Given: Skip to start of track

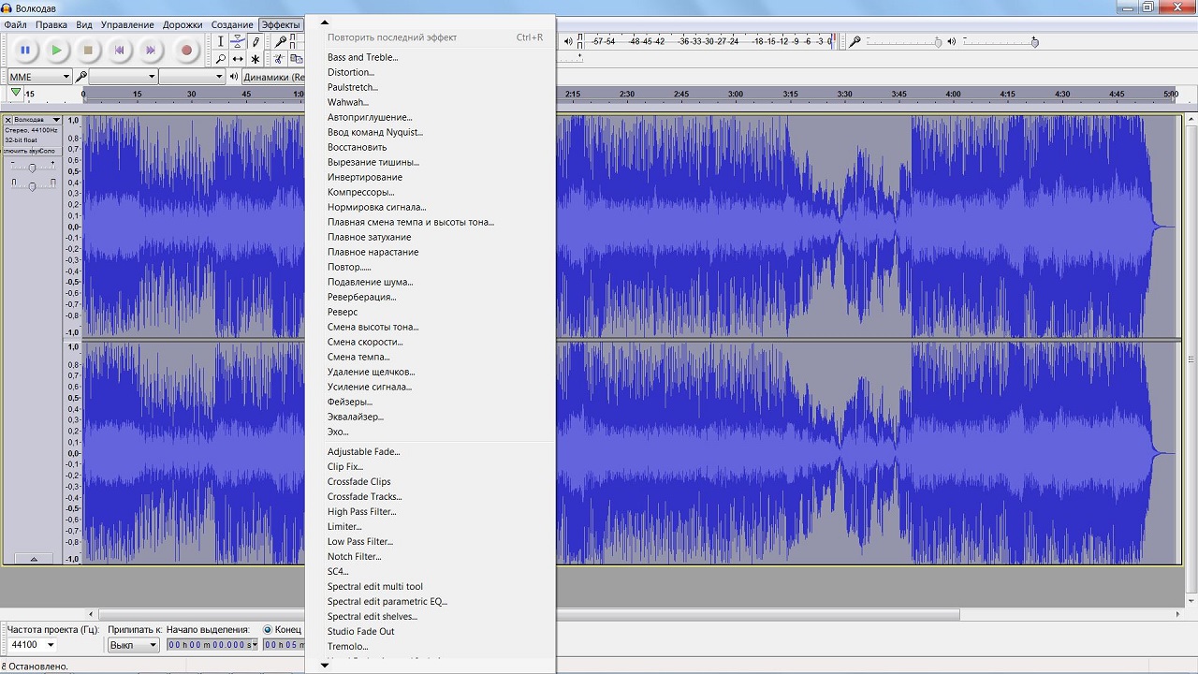Looking at the screenshot, I should (120, 50).
